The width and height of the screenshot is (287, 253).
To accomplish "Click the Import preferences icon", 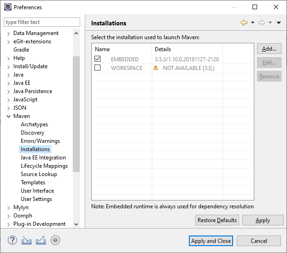I will [27, 241].
